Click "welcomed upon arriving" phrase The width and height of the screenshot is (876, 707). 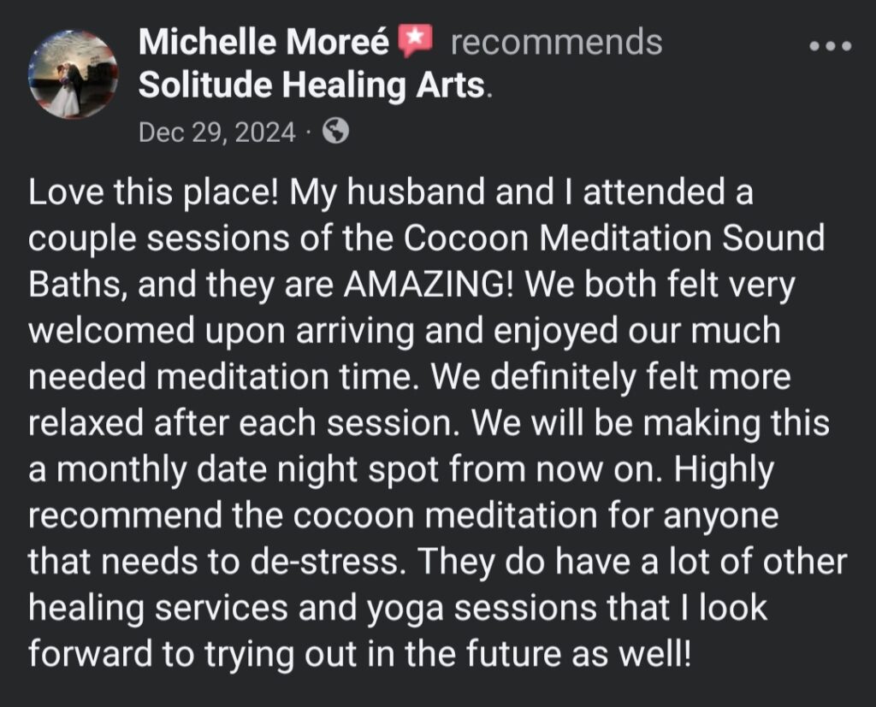222,331
